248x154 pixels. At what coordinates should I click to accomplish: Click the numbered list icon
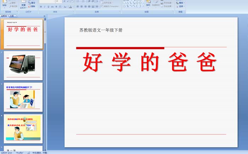(x=83, y=1)
